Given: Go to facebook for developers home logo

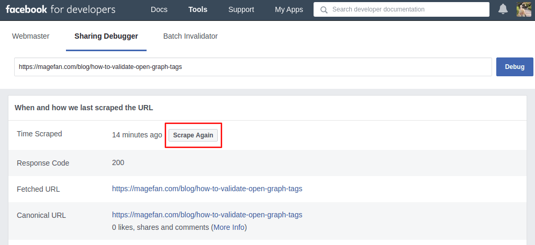Looking at the screenshot, I should (60, 9).
